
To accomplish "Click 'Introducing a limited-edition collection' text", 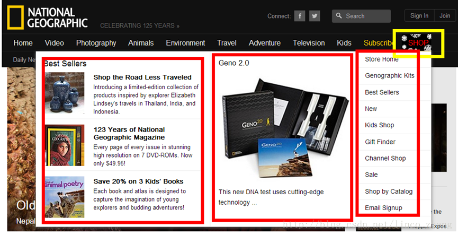I will (x=146, y=99).
